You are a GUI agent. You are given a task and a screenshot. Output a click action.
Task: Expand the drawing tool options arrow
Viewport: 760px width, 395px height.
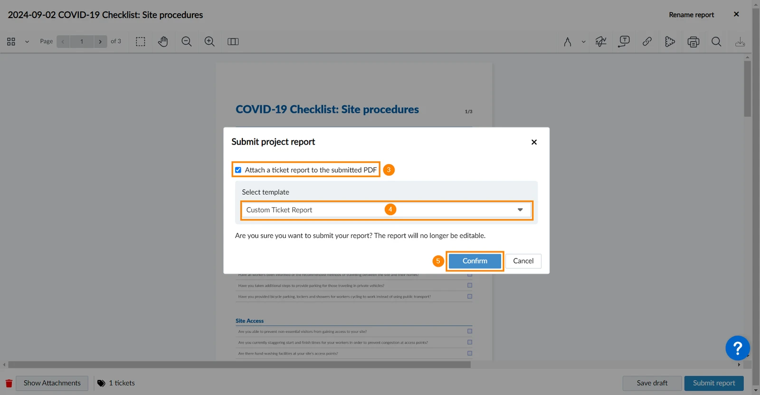pyautogui.click(x=583, y=42)
